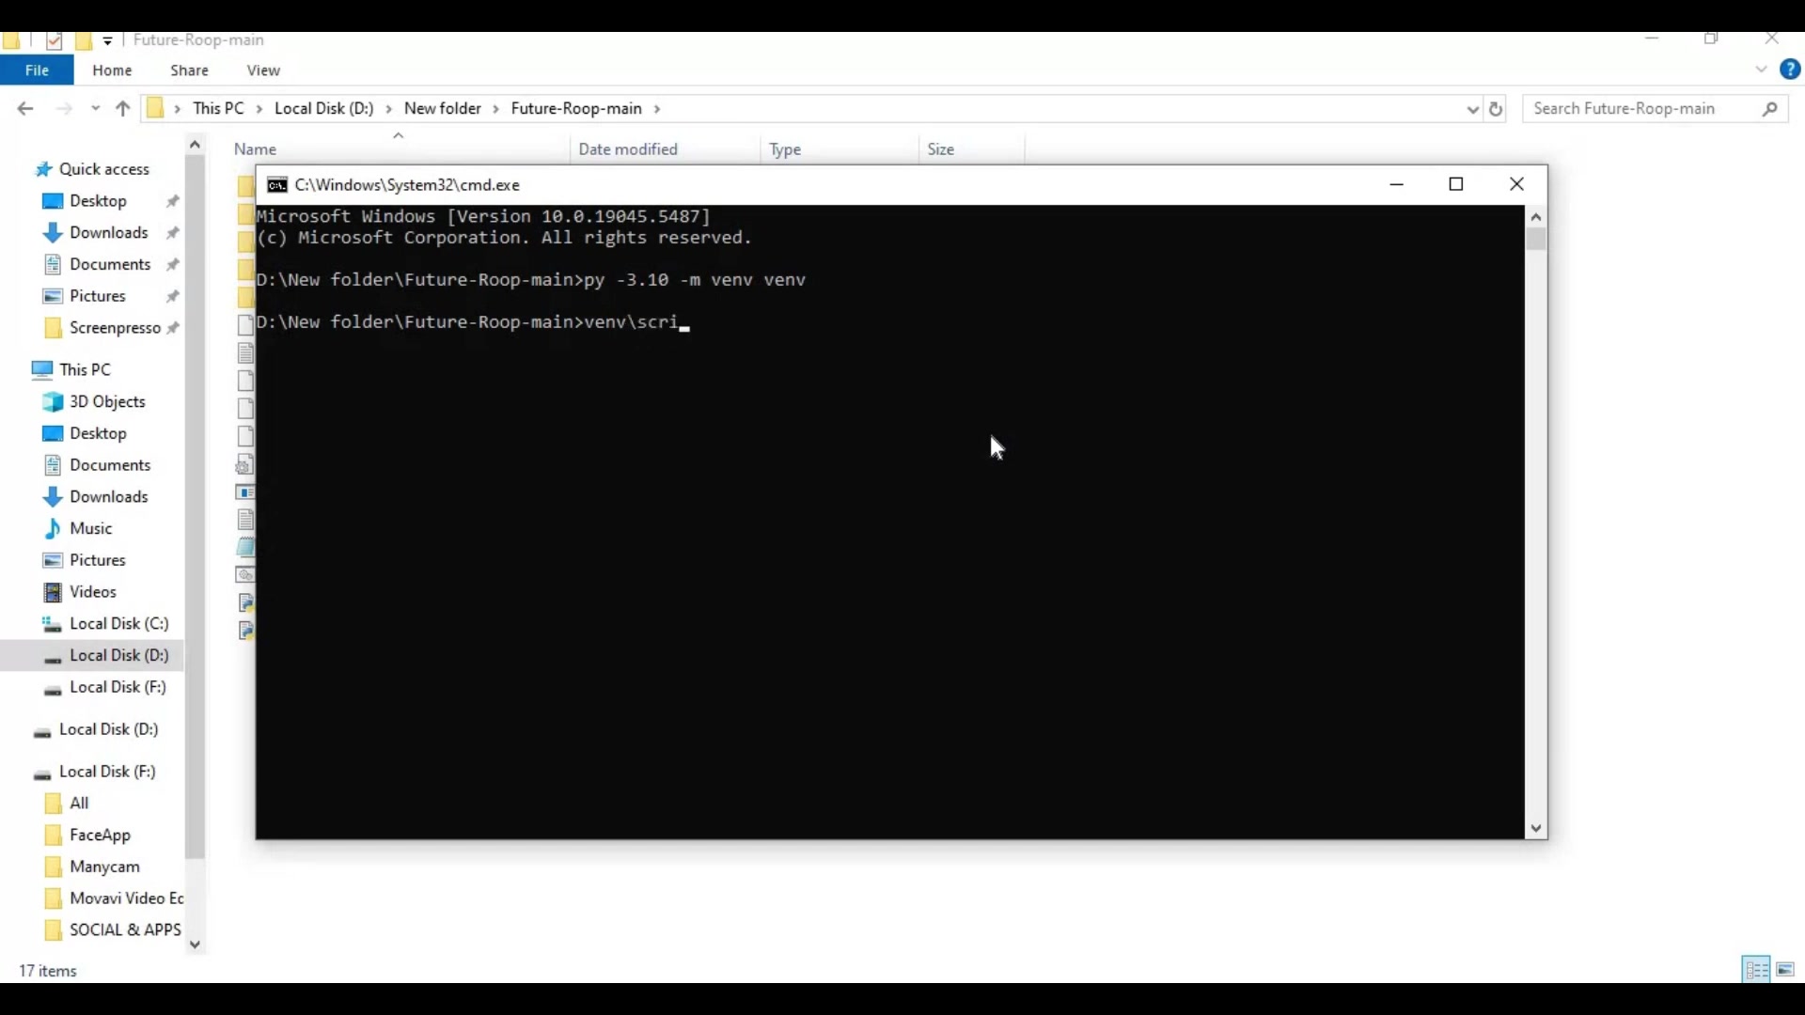Click Properties quick access toolbar icon

(x=55, y=40)
